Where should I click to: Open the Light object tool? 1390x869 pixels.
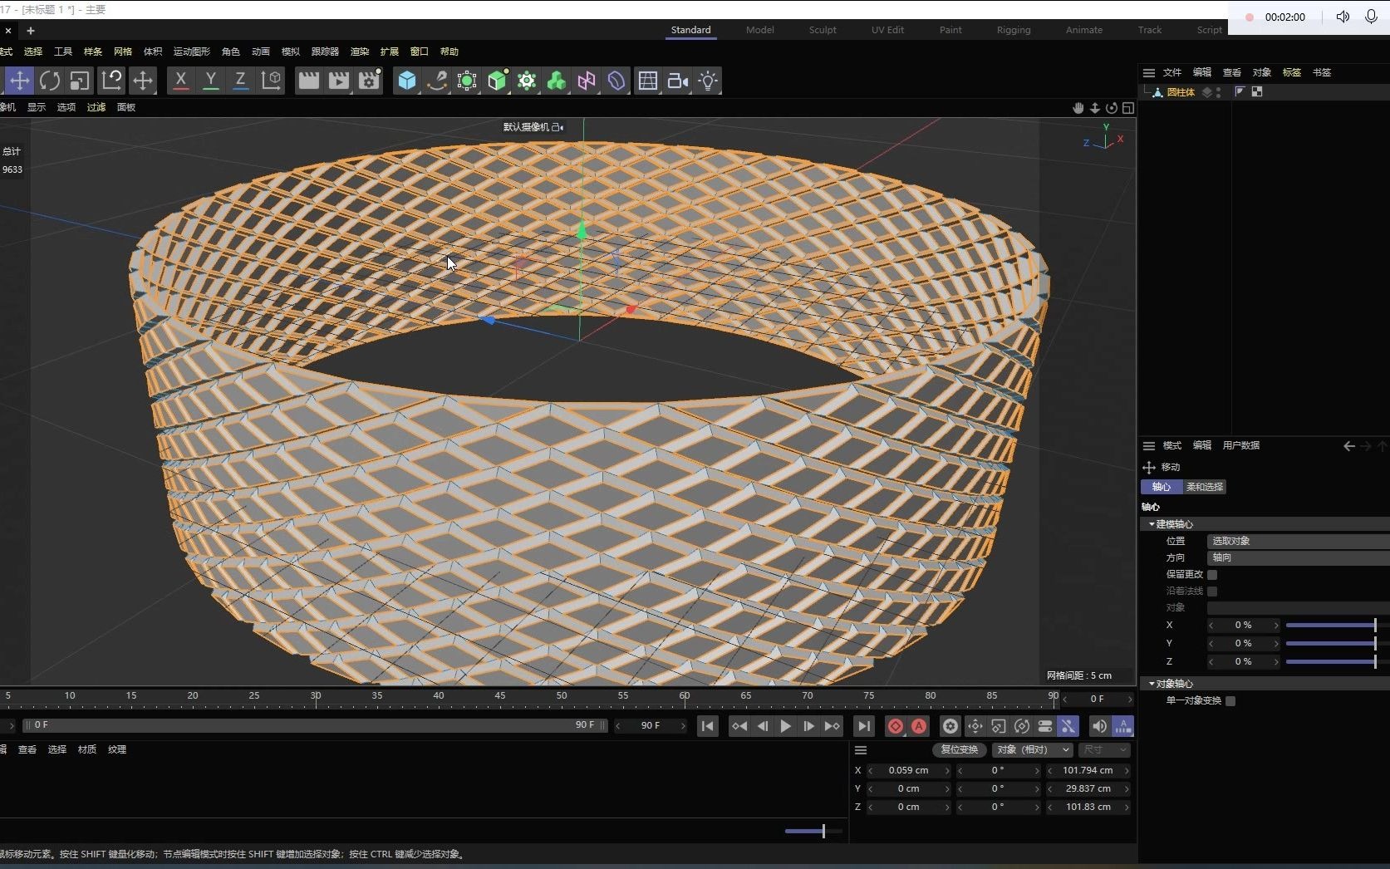pyautogui.click(x=708, y=81)
